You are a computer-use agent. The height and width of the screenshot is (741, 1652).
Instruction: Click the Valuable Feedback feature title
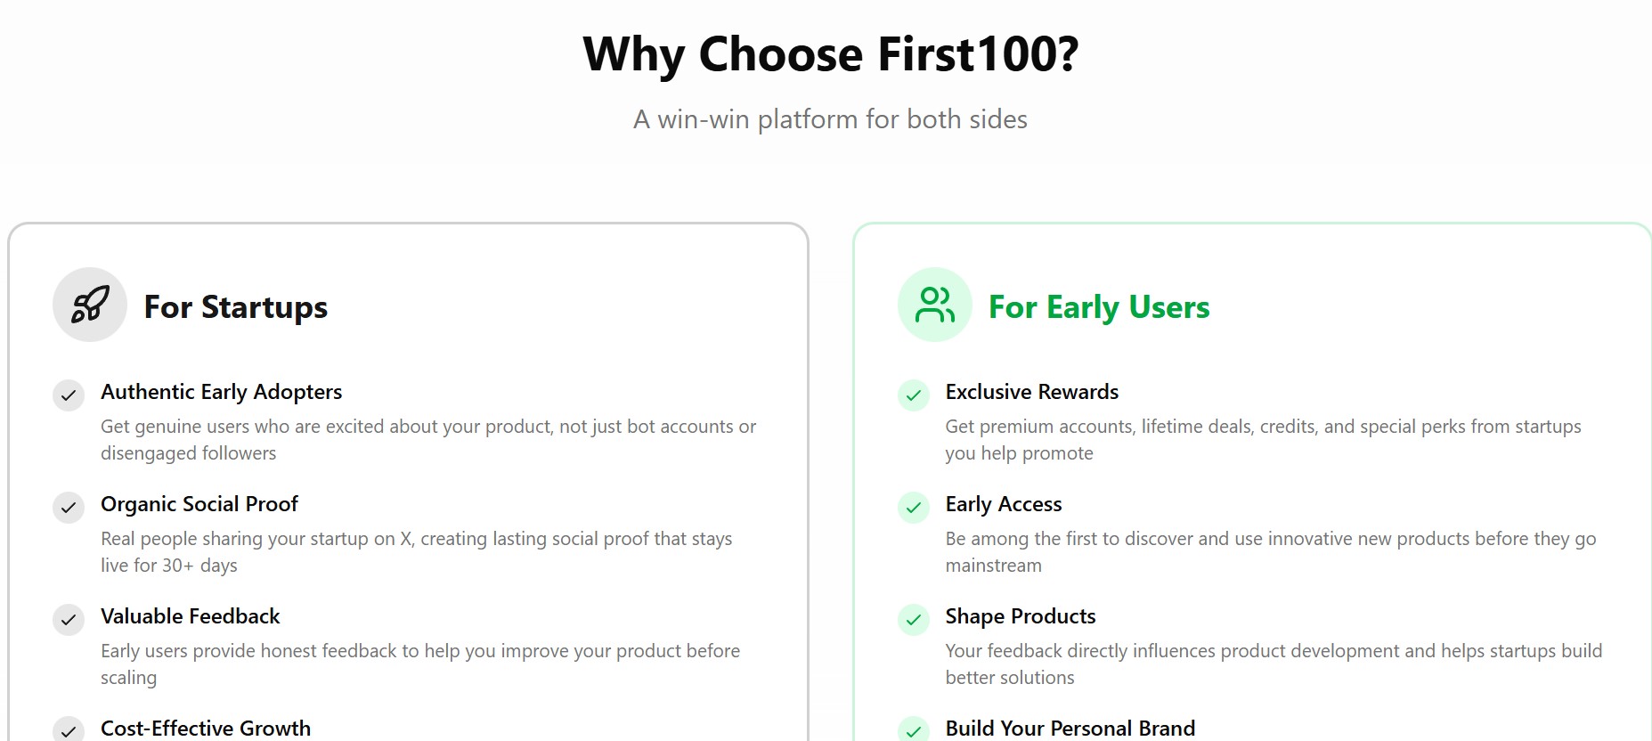pos(191,616)
